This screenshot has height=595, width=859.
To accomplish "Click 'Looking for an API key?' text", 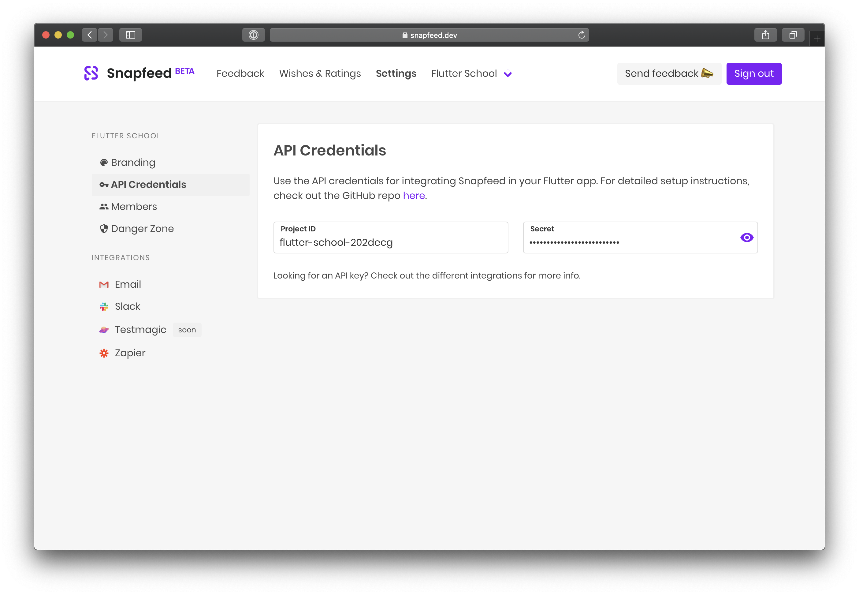I will [321, 275].
